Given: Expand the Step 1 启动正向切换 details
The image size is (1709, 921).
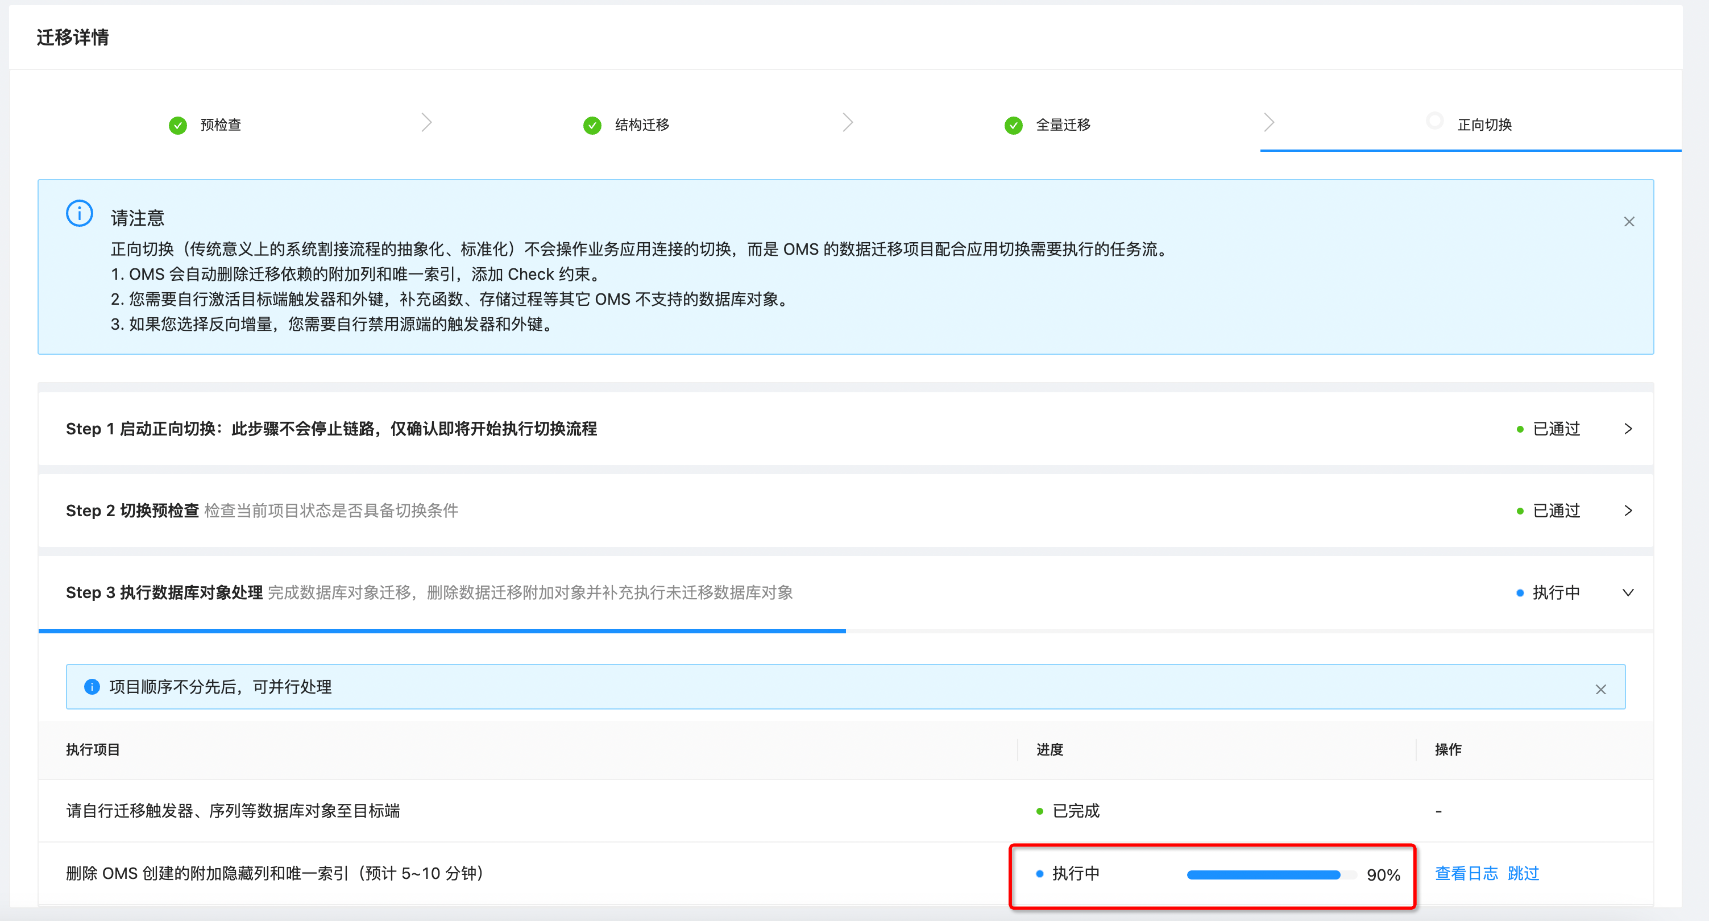Looking at the screenshot, I should tap(1628, 429).
